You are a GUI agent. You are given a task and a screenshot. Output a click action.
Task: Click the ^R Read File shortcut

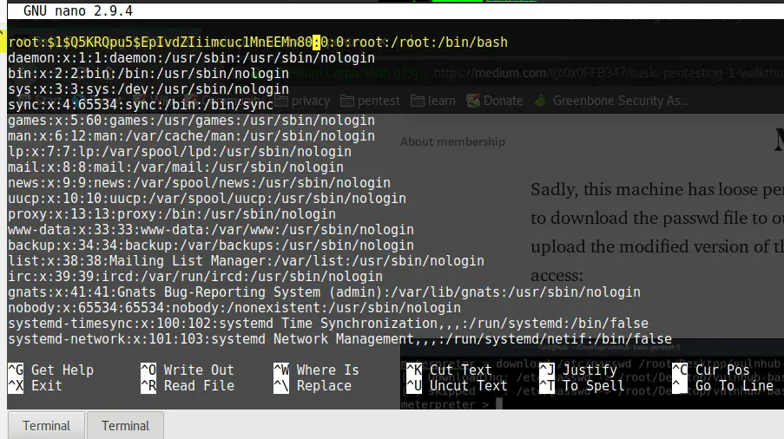[188, 385]
